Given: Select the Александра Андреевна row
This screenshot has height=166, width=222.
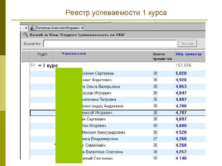Looking at the screenshot, I should click(x=117, y=106).
